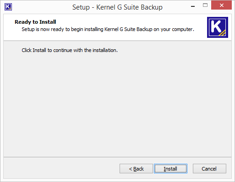Minimize the Setup window
This screenshot has width=235, height=182.
tap(193, 6)
